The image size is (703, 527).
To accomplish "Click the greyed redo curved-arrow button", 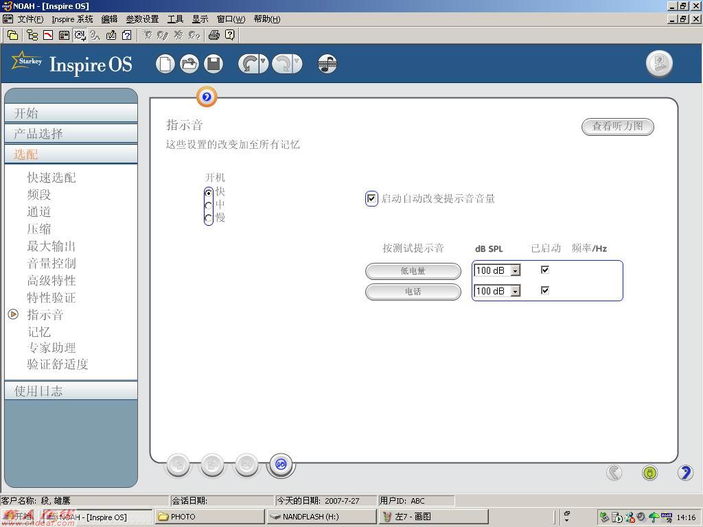I will [x=283, y=64].
